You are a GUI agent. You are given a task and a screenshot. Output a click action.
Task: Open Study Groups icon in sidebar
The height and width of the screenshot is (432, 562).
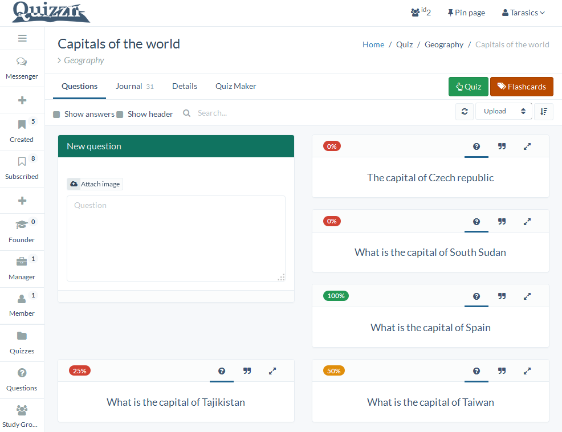click(x=22, y=410)
